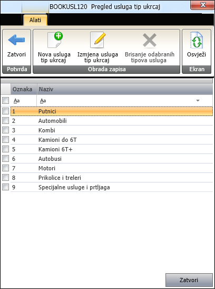Screen dimensions: 215x289
Task: Click the Aa filter icon under Oznaka
Action: pyautogui.click(x=16, y=101)
